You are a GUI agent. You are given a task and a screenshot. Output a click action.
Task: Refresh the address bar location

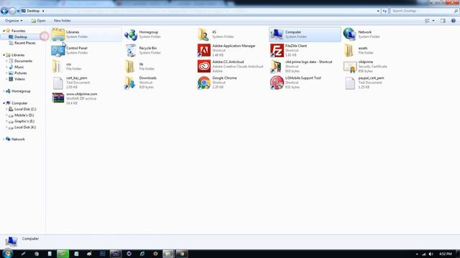click(x=385, y=11)
